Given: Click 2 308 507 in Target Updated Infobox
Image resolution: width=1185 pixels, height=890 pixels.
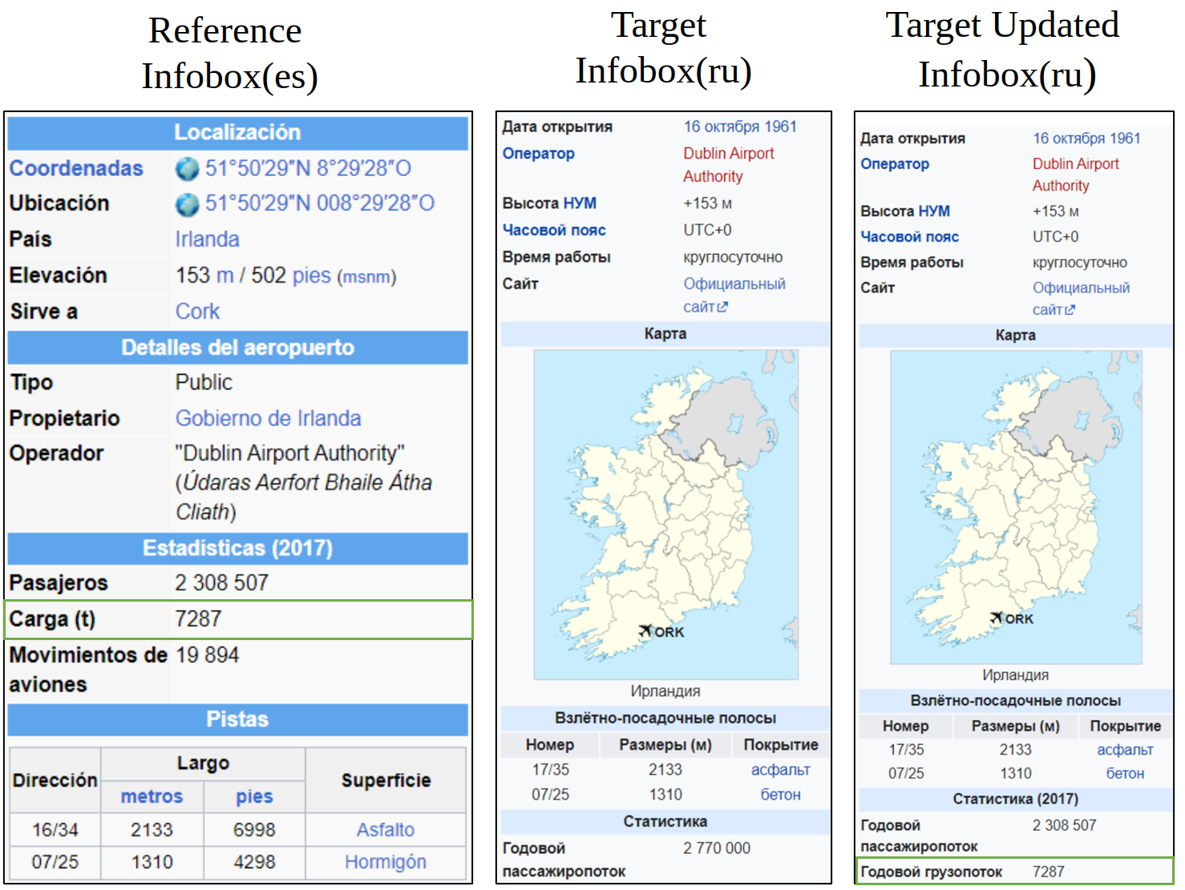Looking at the screenshot, I should [x=1064, y=825].
